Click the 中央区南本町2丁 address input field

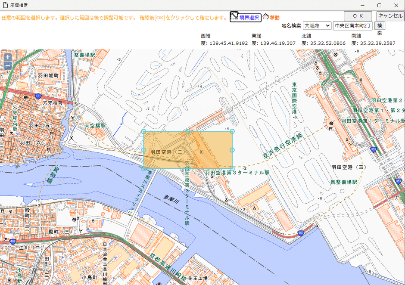(x=353, y=26)
